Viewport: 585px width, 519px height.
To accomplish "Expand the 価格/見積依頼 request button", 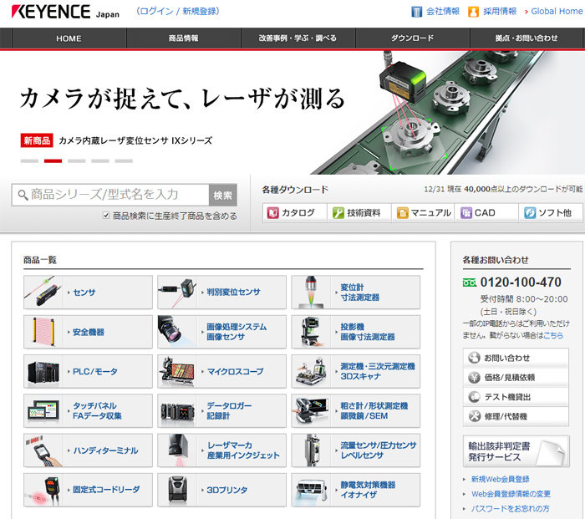I will (516, 377).
